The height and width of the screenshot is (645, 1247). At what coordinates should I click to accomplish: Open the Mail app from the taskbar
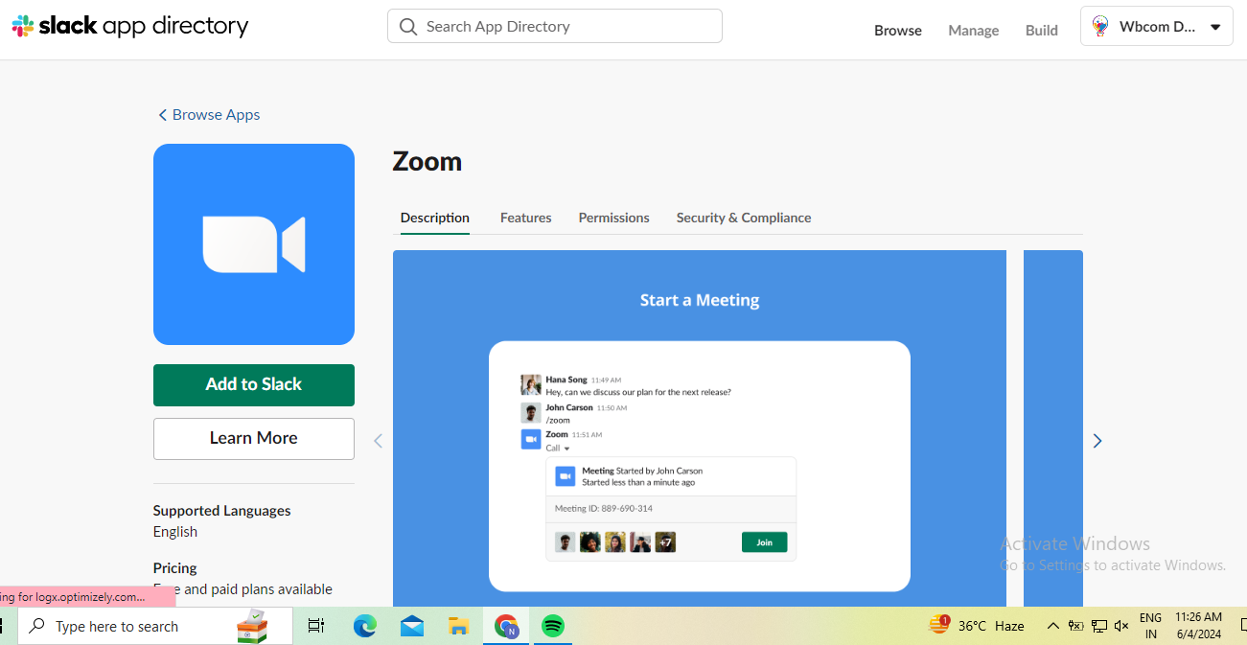pos(412,626)
